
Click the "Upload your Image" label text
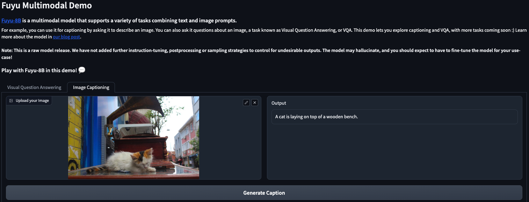coord(32,101)
